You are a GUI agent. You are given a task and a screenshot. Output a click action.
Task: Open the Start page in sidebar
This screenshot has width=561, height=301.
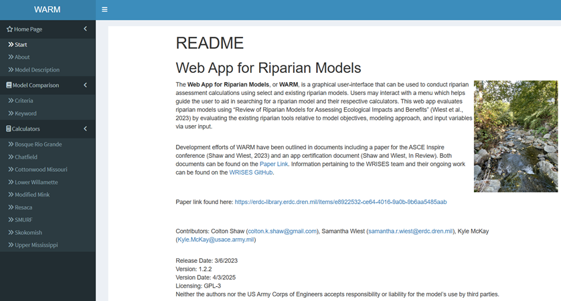48,45
